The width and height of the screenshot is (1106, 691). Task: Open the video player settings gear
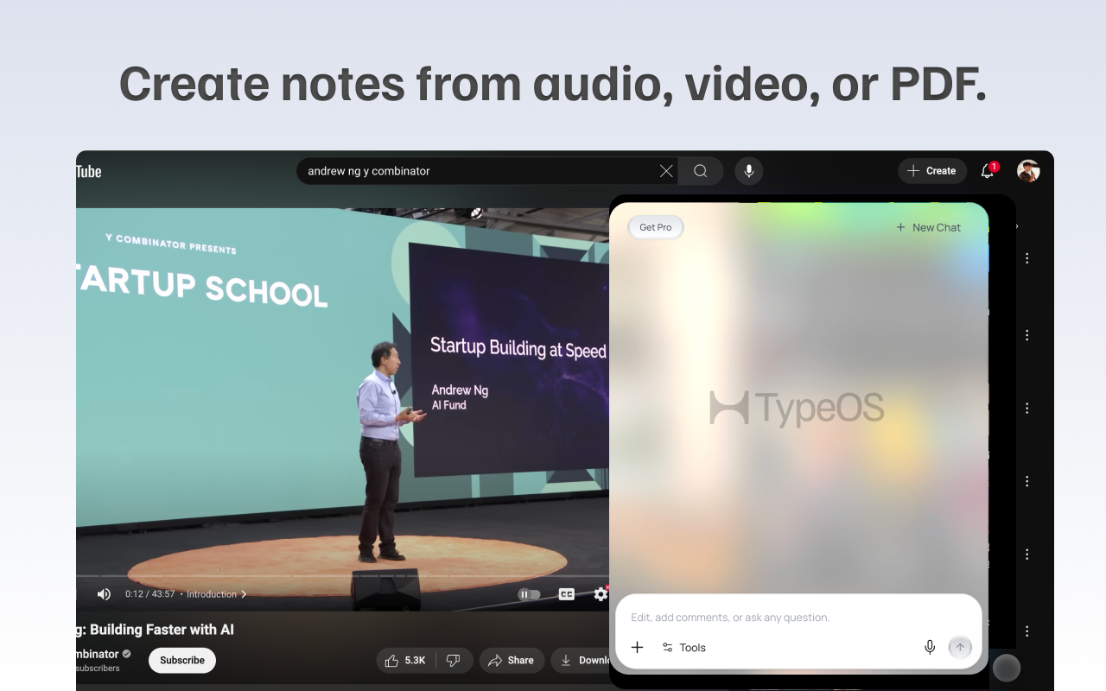[600, 594]
